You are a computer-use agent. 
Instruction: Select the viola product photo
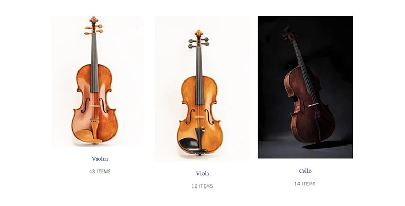[202, 88]
